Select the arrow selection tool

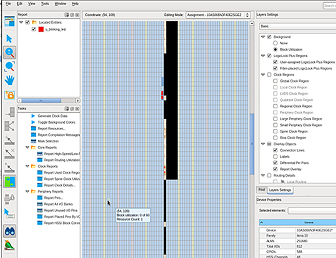click(9, 38)
